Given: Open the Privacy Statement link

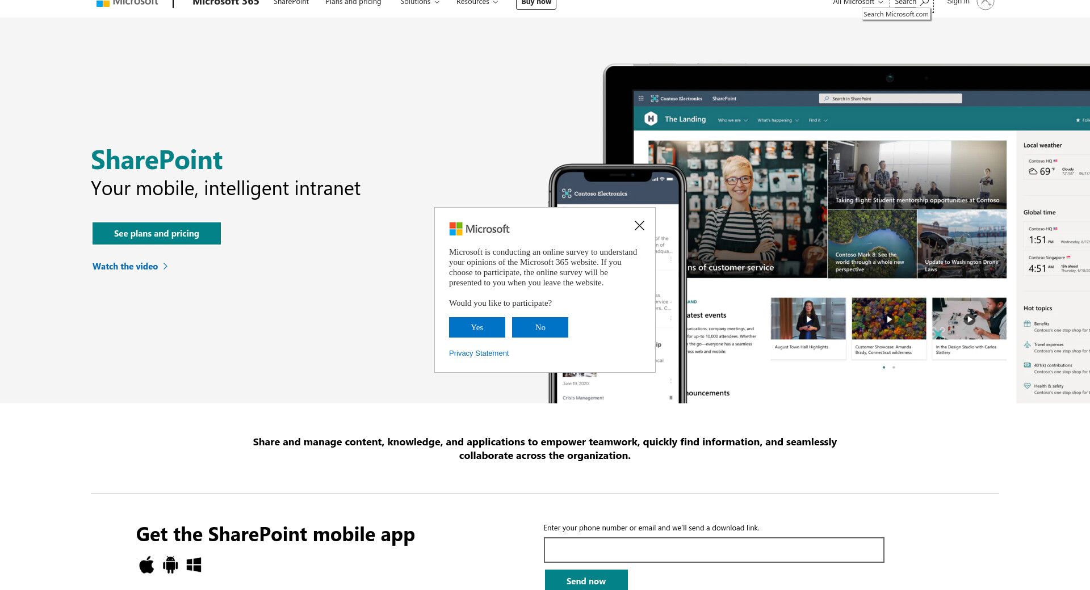Looking at the screenshot, I should 479,353.
